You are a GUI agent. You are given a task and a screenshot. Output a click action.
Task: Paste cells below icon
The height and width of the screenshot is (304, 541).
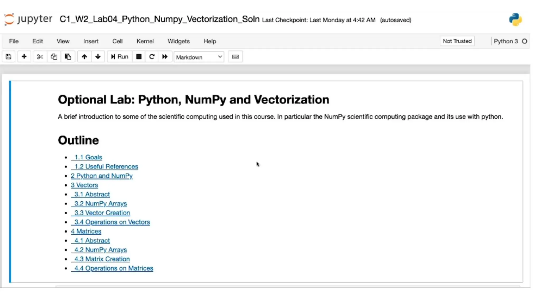68,57
